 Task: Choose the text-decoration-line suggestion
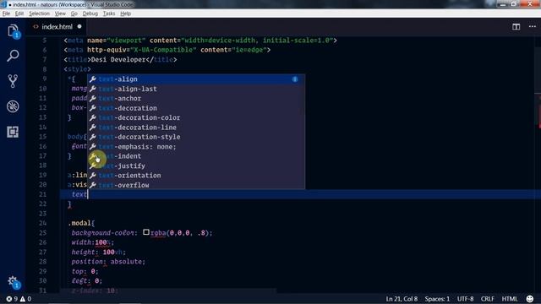tap(196, 128)
